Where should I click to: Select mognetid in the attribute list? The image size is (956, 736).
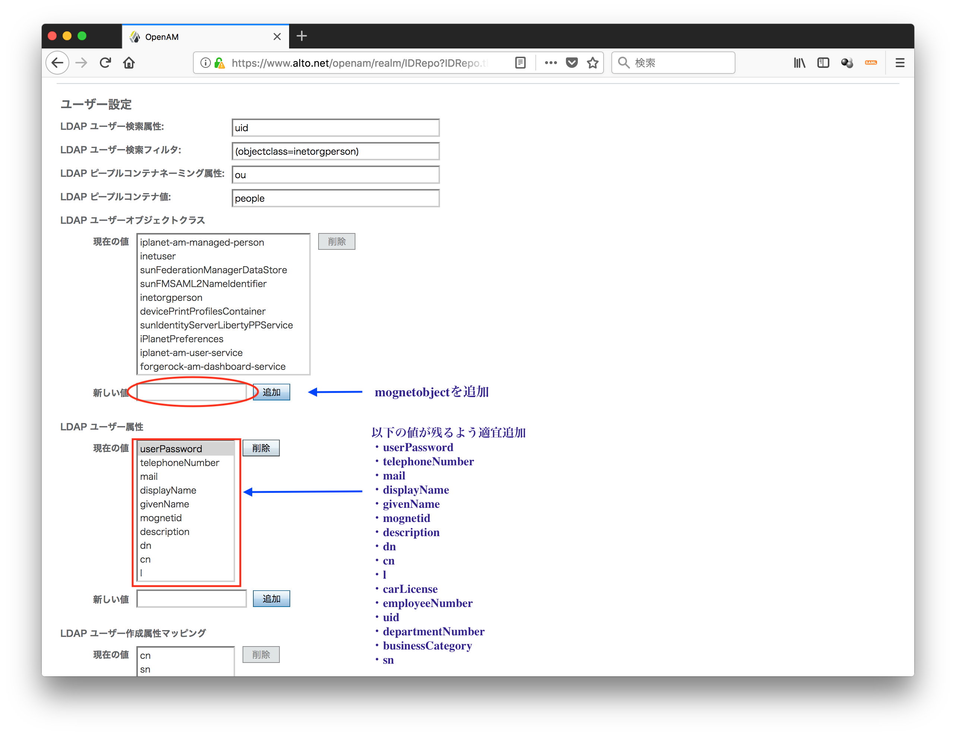point(161,518)
